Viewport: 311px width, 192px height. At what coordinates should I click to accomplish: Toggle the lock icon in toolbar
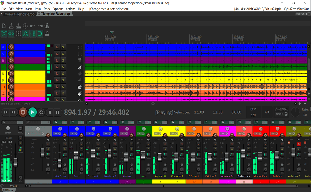pos(47,34)
